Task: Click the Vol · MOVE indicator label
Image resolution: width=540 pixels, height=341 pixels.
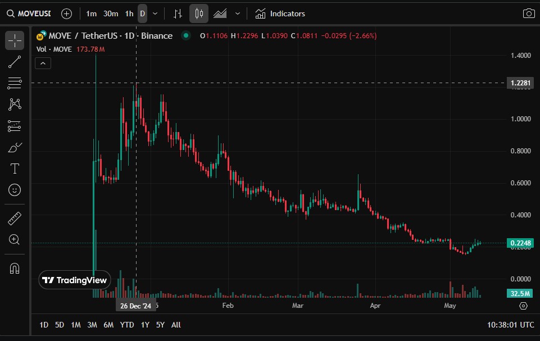Action: click(54, 49)
